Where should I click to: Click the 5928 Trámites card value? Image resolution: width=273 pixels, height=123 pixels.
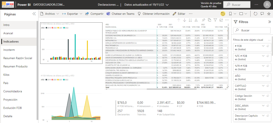(141, 111)
